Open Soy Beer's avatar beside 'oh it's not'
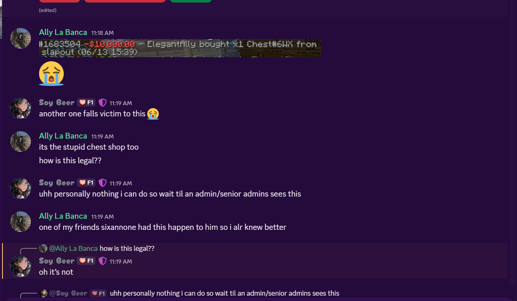 point(21,266)
